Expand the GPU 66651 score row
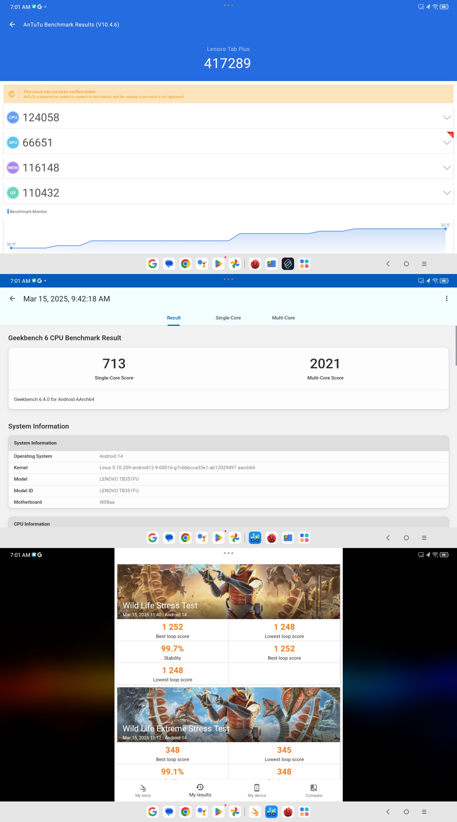The height and width of the screenshot is (822, 457). (x=228, y=143)
